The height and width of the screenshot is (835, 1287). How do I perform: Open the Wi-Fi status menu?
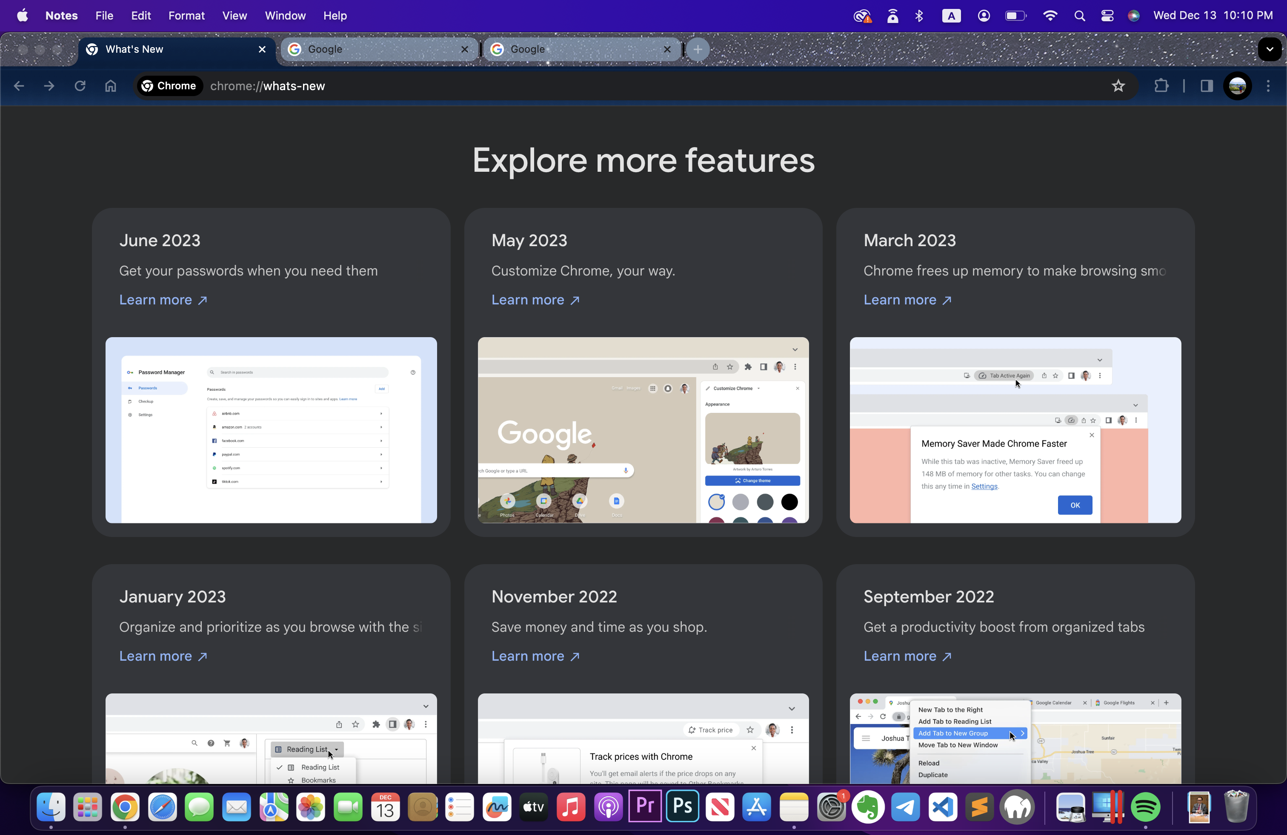pyautogui.click(x=1050, y=16)
